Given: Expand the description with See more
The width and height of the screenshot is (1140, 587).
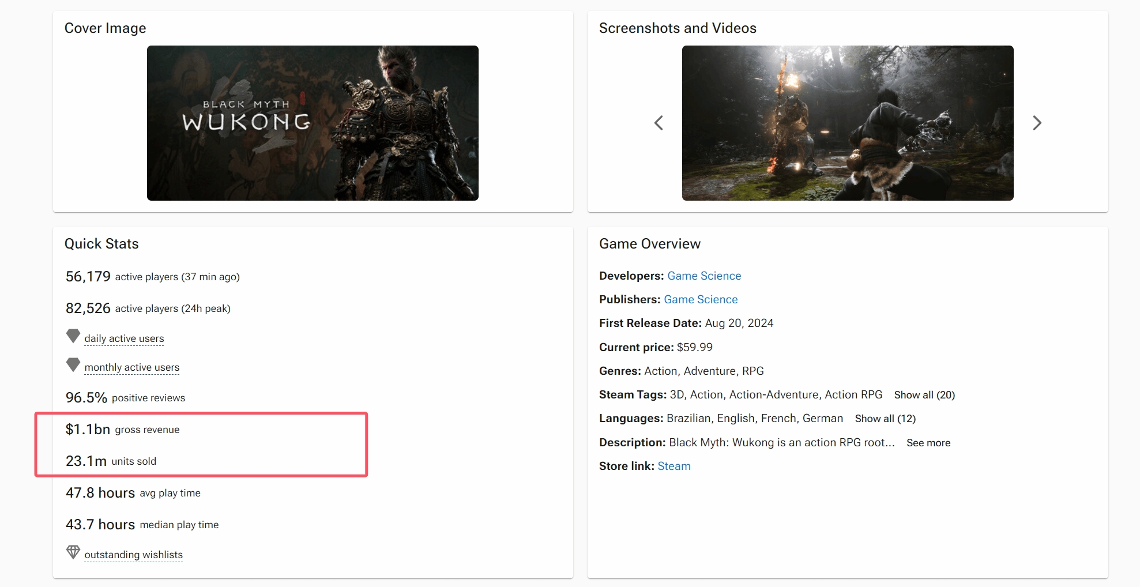Looking at the screenshot, I should 928,443.
